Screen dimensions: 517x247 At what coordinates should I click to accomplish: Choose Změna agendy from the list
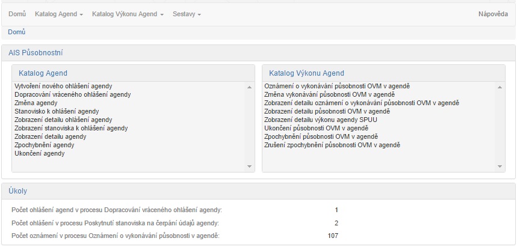(x=36, y=103)
